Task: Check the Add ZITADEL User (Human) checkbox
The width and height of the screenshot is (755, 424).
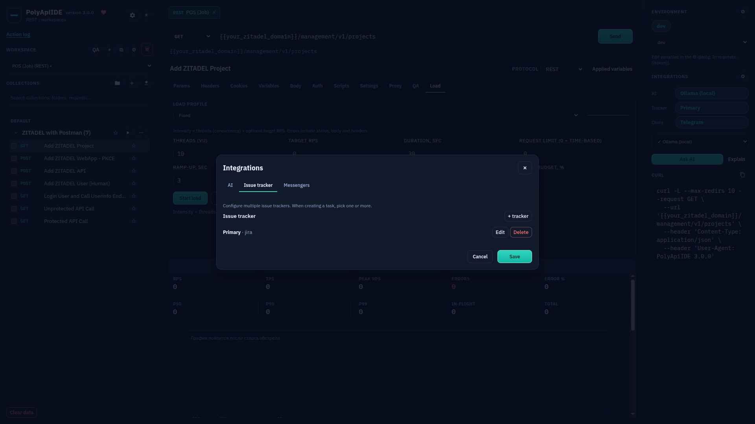Action: coord(14,183)
